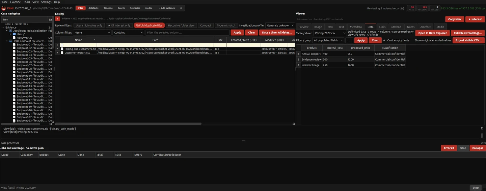
Task: Click the JoeBloggs logical collection drive icon
Action: 10,31
